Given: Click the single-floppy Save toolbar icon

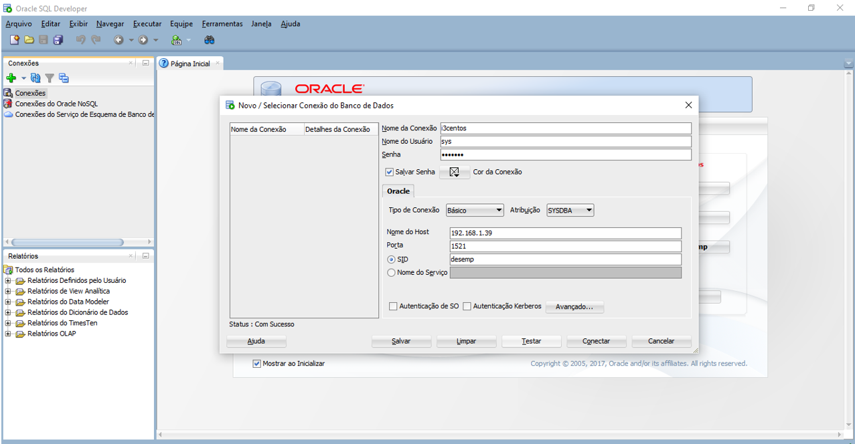Looking at the screenshot, I should click(44, 40).
